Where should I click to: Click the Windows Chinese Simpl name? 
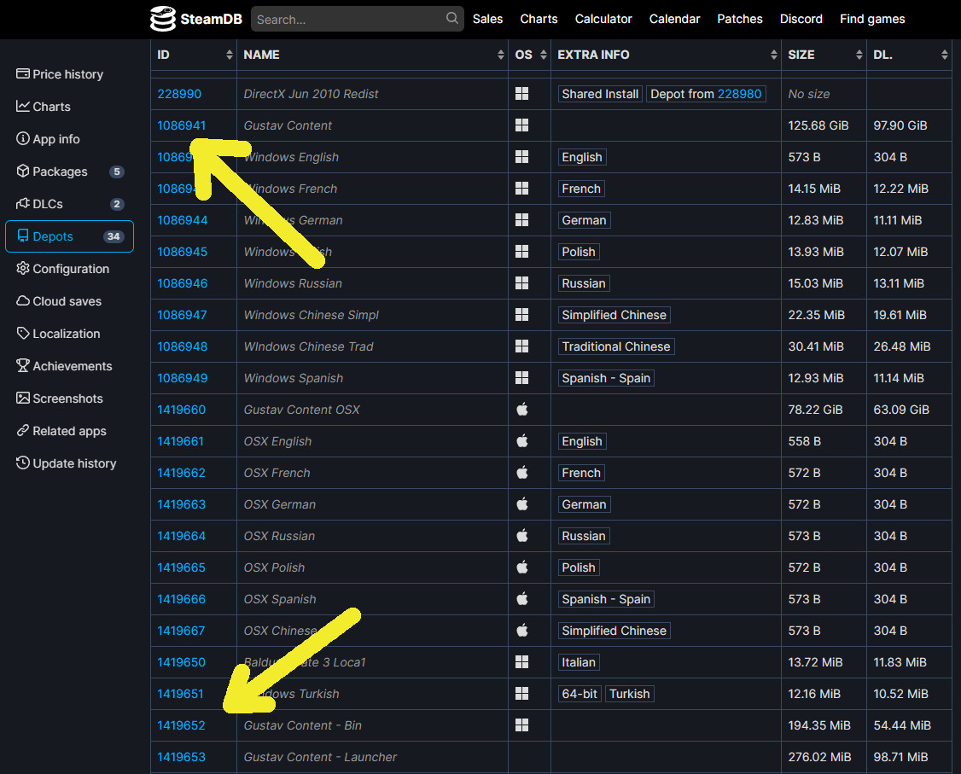(311, 315)
